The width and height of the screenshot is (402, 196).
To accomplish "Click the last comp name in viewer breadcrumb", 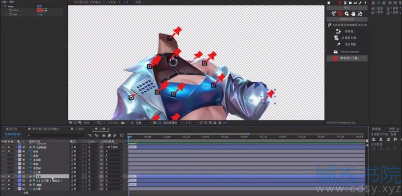I will point(138,2).
